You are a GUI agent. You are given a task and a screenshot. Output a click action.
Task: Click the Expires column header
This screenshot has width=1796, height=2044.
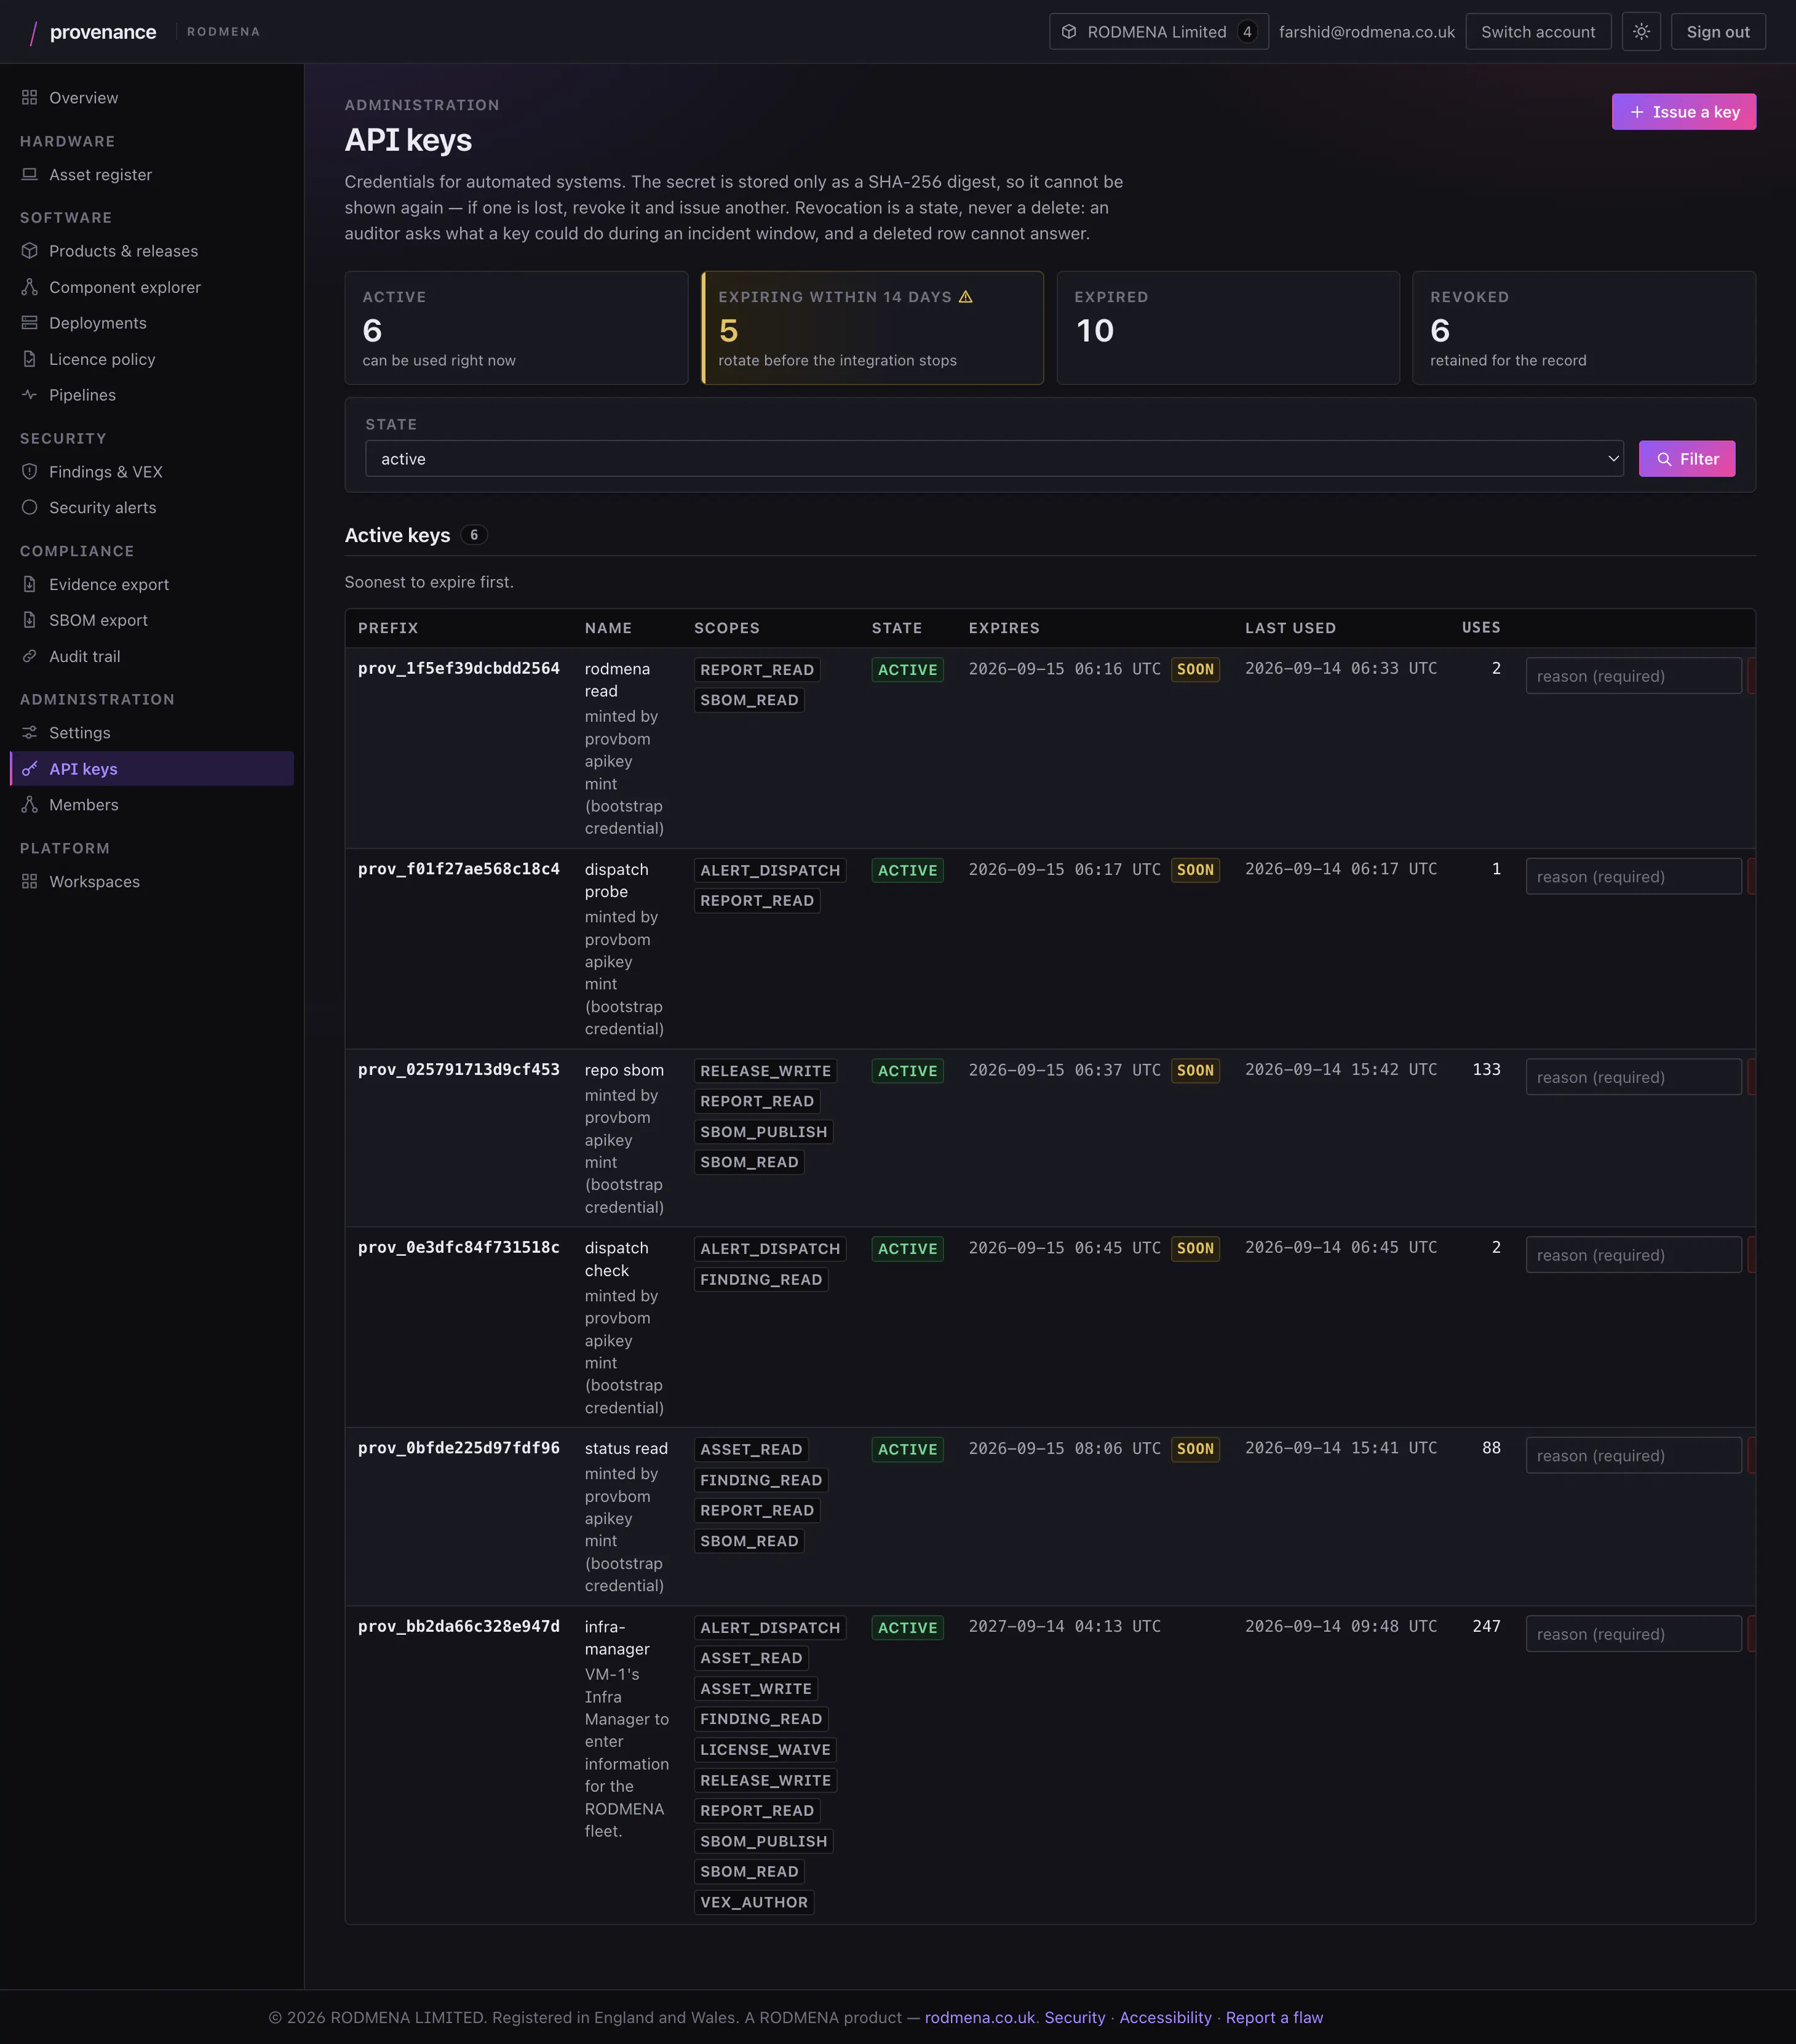point(1003,628)
